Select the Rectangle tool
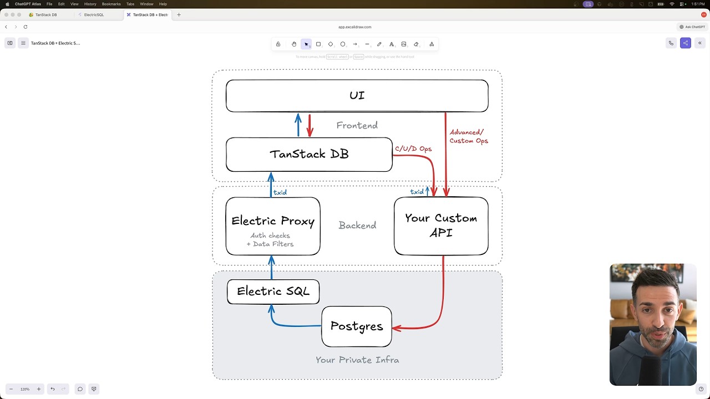Viewport: 710px width, 399px height. 318,44
